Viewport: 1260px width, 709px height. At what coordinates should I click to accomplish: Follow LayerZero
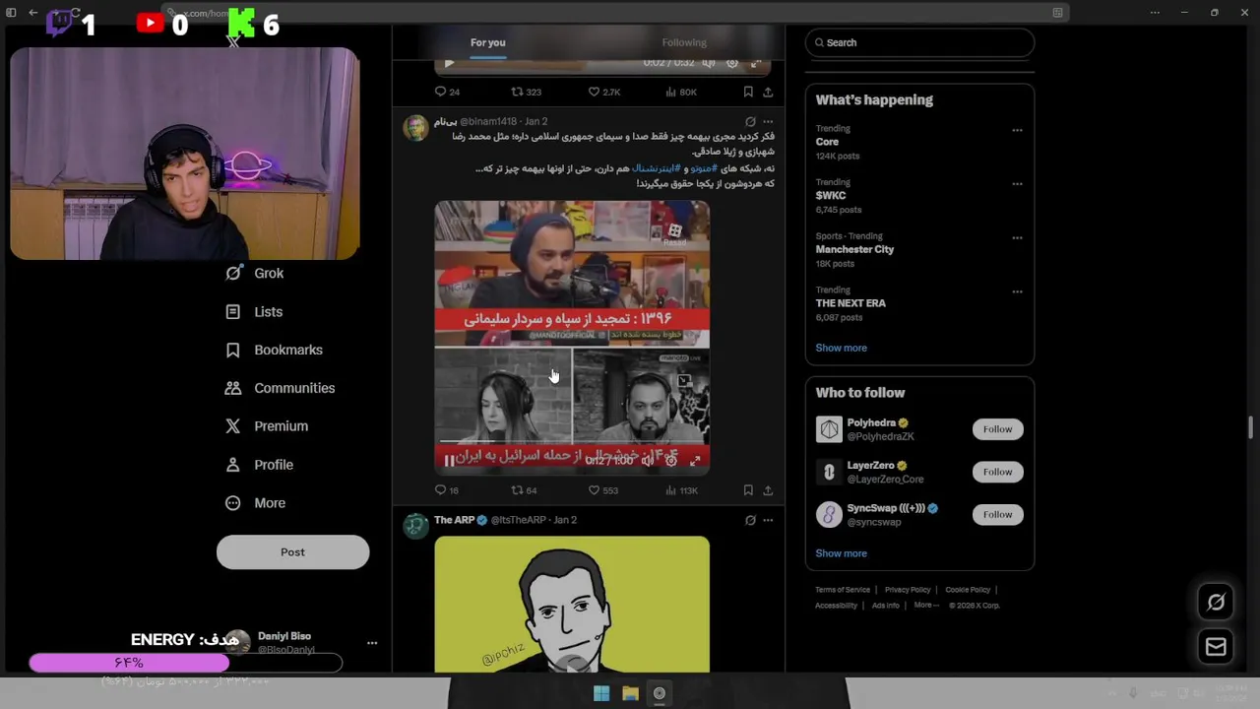[997, 472]
